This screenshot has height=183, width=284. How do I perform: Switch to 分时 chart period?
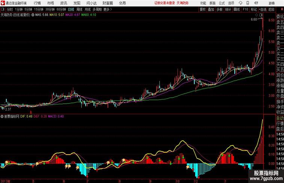coord(10,9)
